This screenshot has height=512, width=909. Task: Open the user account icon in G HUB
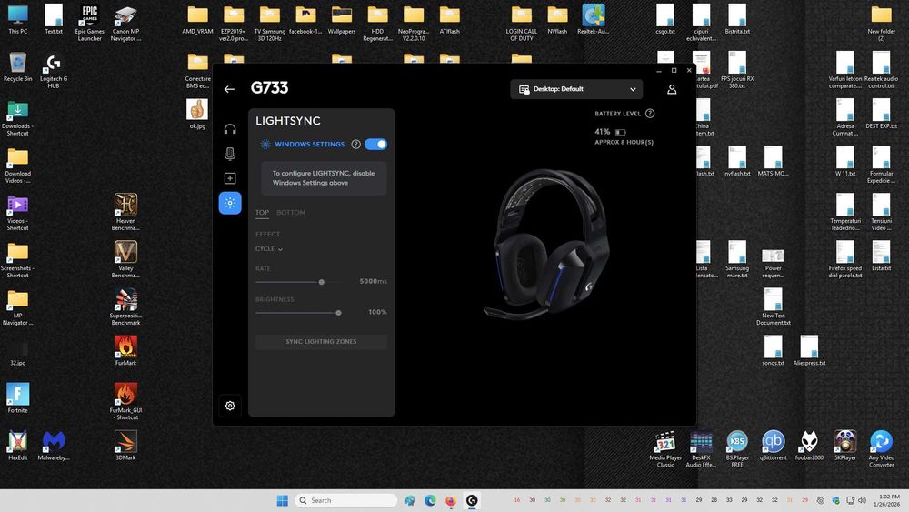(x=672, y=89)
